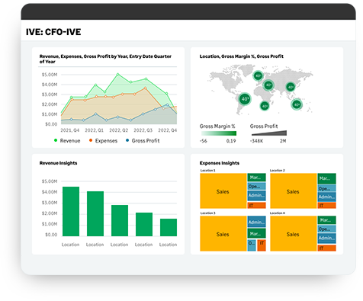This screenshot has height=301, width=363.
Task: Click the Location 4 treemap heading
Action: pyautogui.click(x=278, y=213)
